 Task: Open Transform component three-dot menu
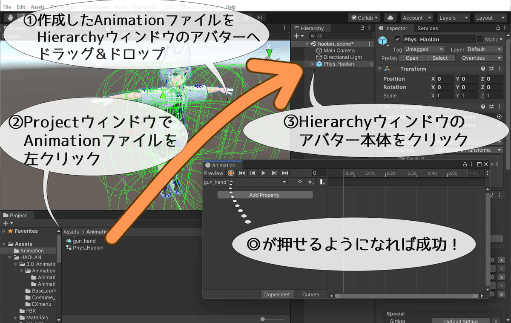(500, 69)
